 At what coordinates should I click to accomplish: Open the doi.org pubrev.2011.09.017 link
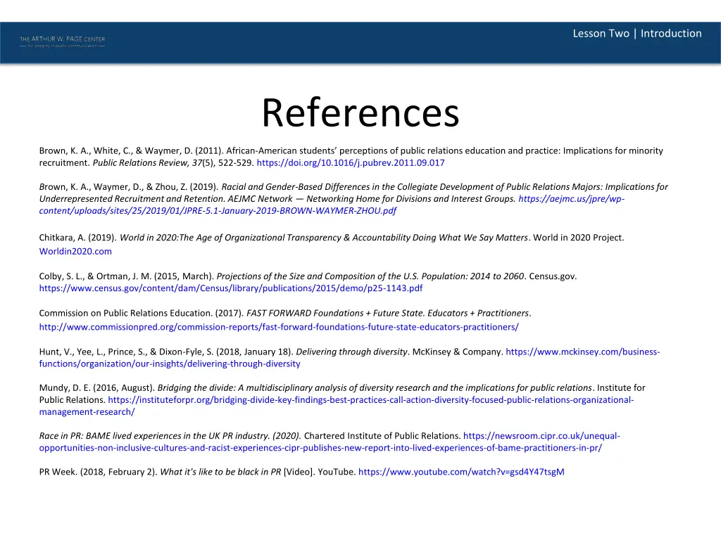coord(351,162)
